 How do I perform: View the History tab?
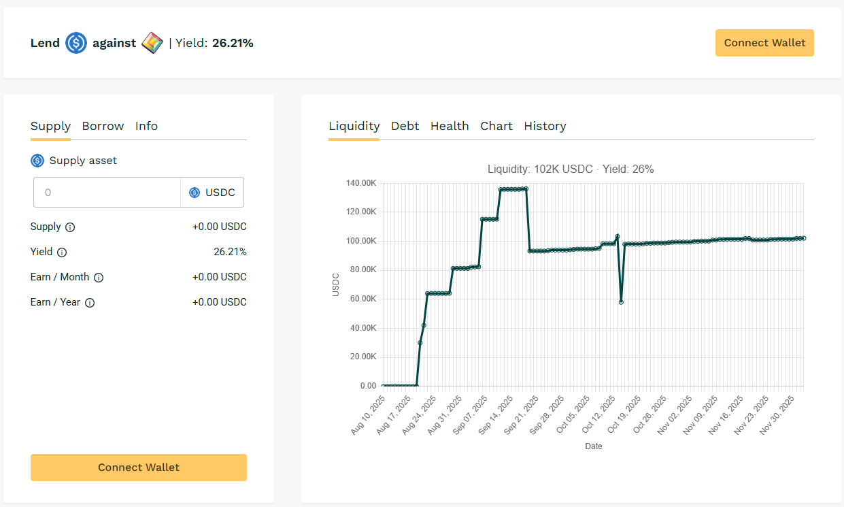545,126
